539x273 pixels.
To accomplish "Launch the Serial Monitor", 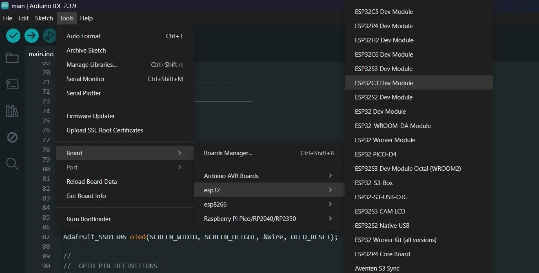I will tap(125, 79).
